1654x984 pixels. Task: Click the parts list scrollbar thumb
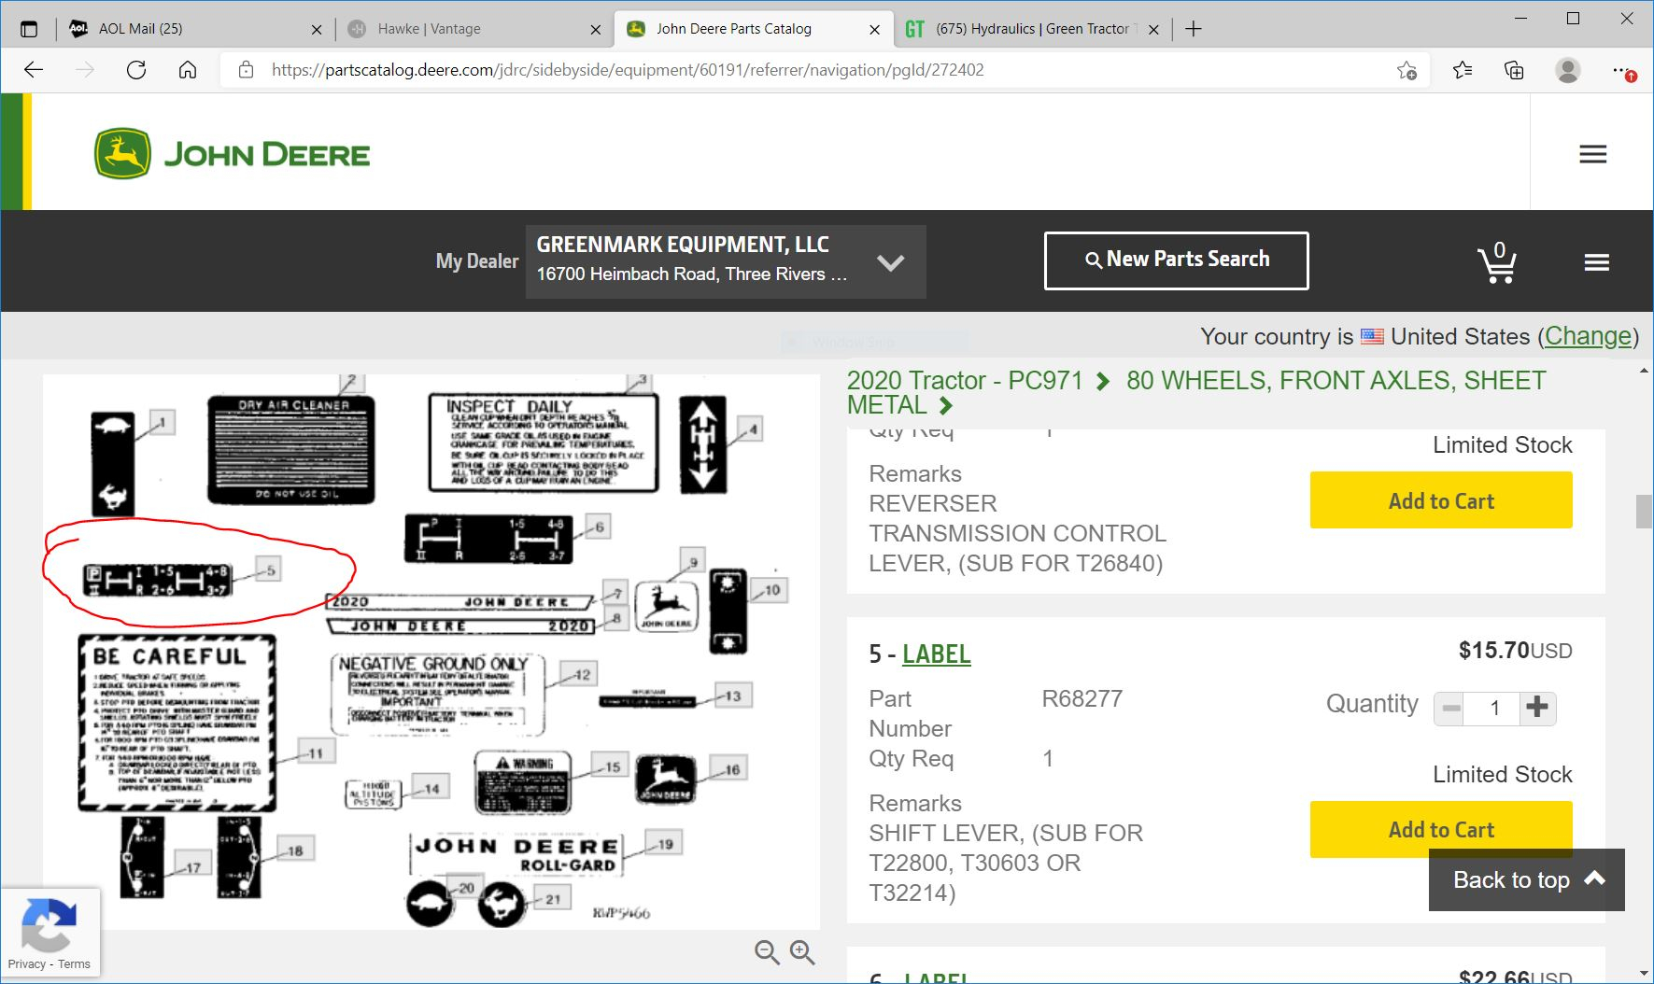coord(1644,513)
